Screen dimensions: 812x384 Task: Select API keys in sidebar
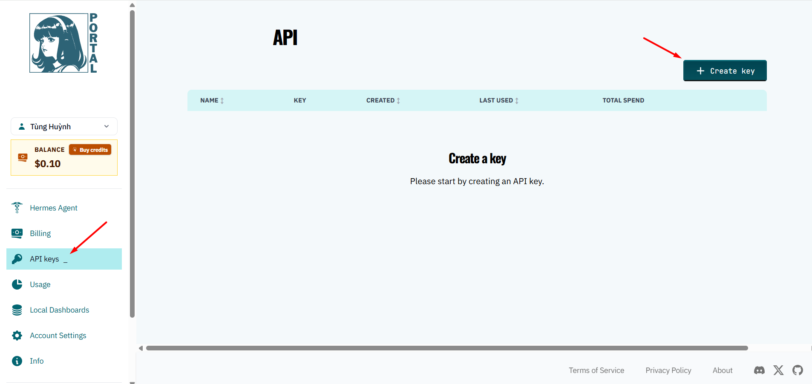(64, 259)
